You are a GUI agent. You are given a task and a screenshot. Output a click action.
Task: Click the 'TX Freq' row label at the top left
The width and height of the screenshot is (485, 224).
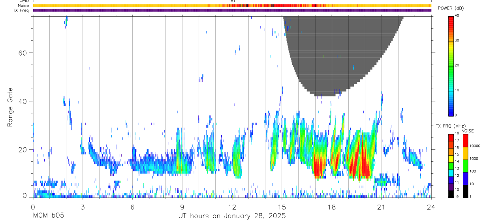click(x=21, y=10)
